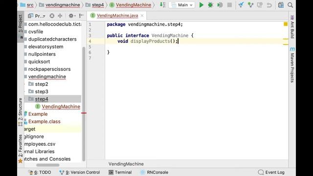The width and height of the screenshot is (313, 176).
Task: Open the RNConsole tool window
Action: click(x=155, y=172)
